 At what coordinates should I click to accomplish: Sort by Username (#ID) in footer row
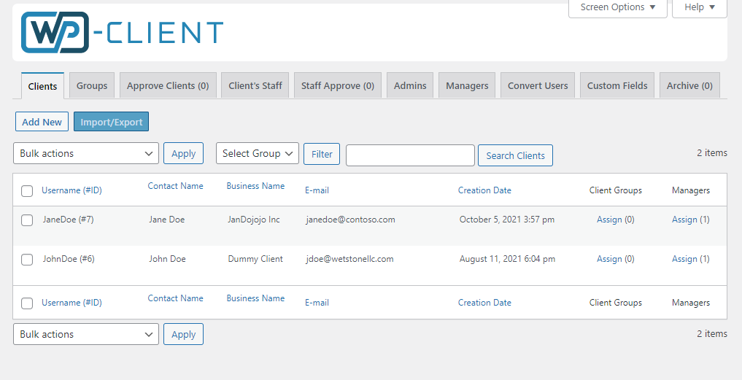tap(72, 303)
